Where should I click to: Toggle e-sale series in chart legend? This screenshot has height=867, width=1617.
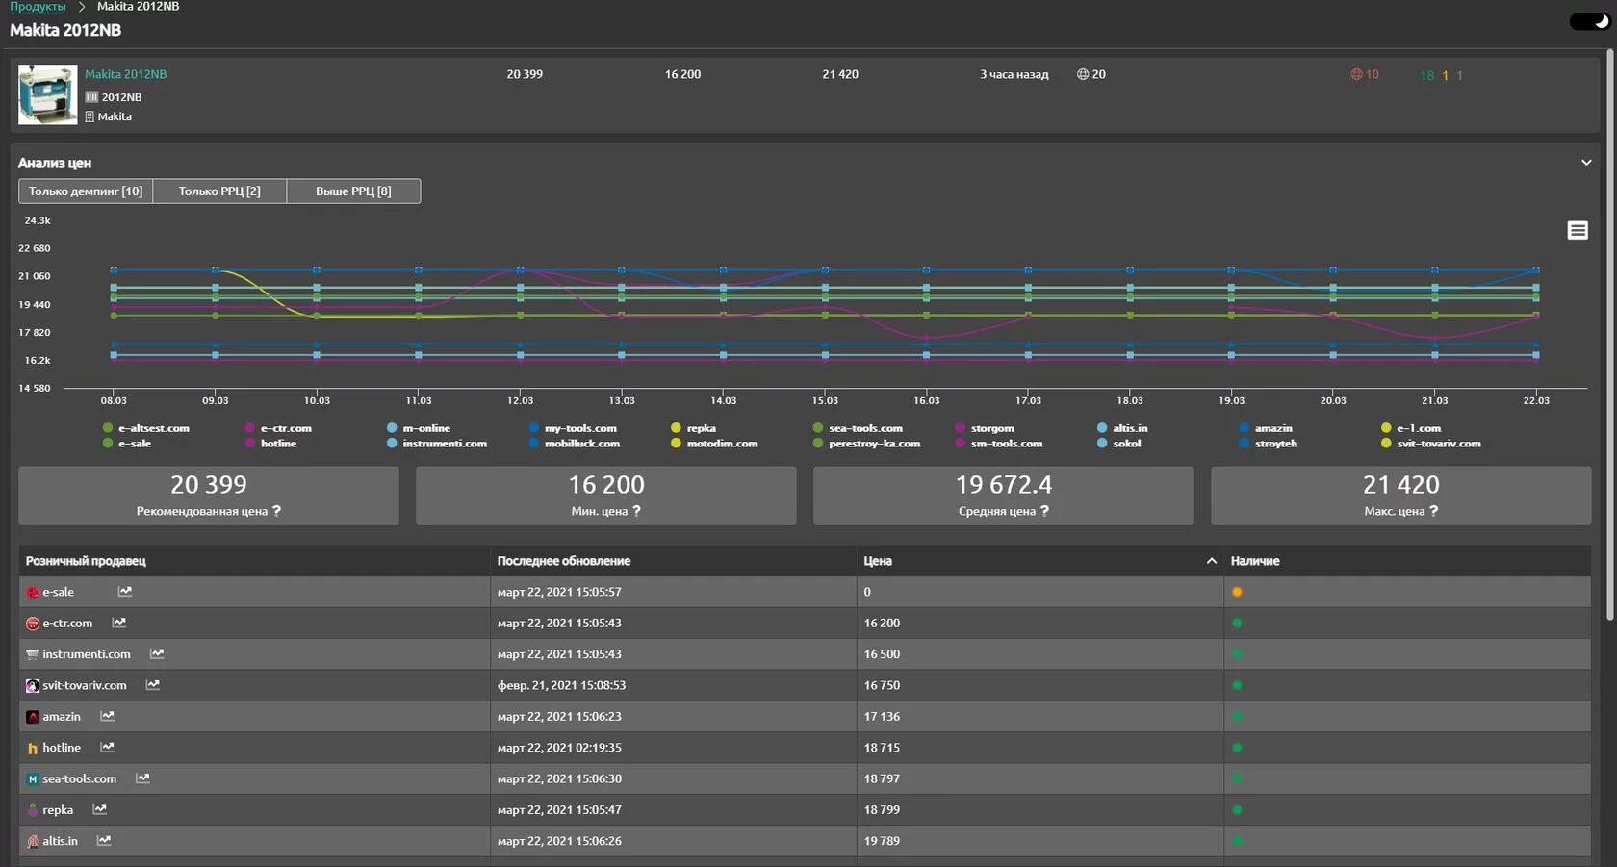[x=127, y=444]
